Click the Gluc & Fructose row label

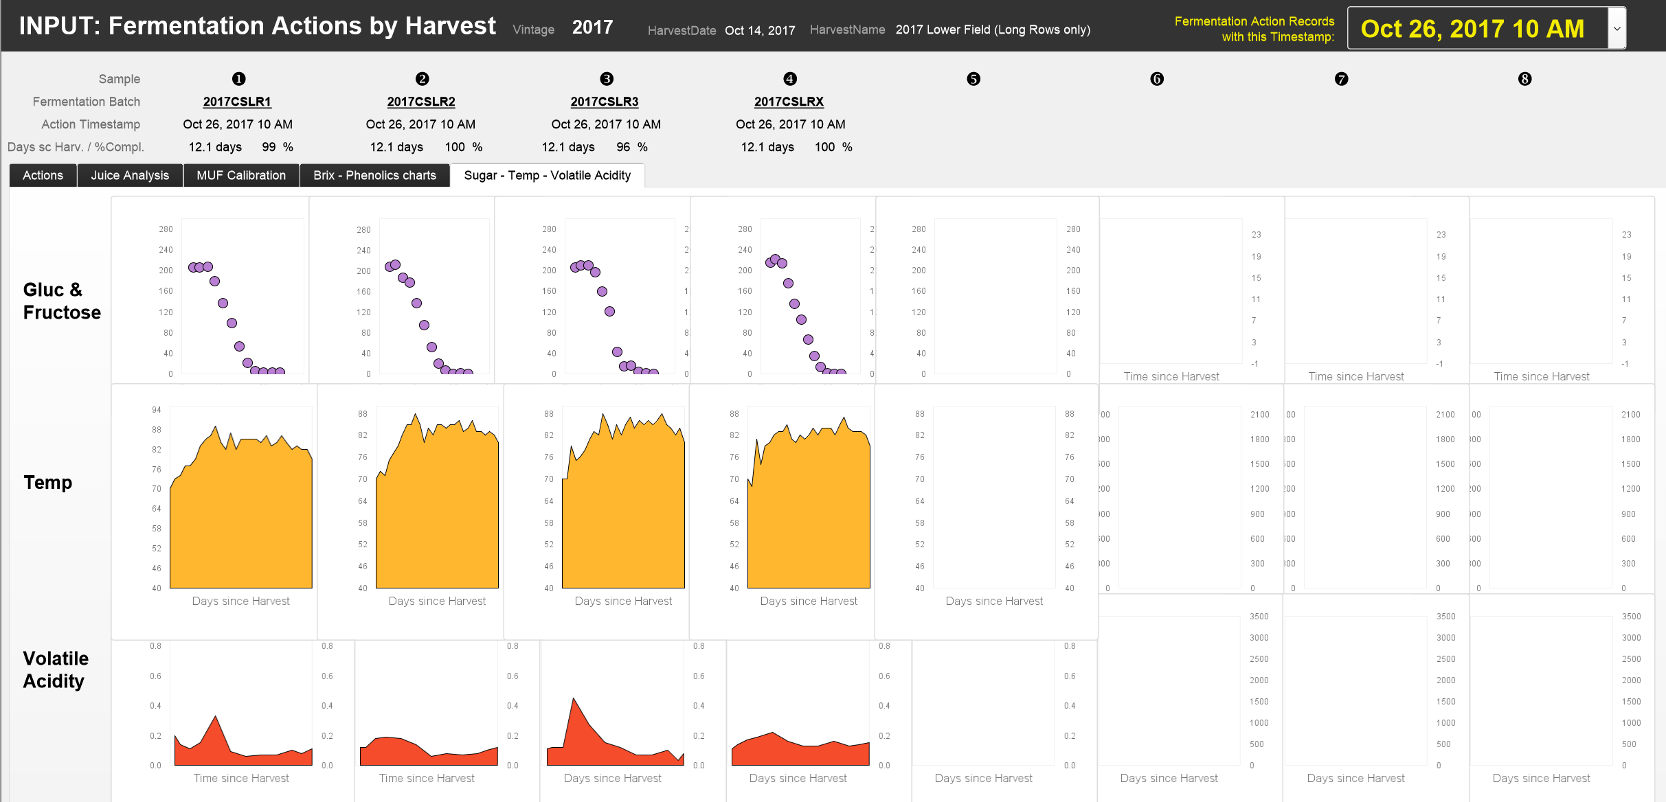[62, 301]
